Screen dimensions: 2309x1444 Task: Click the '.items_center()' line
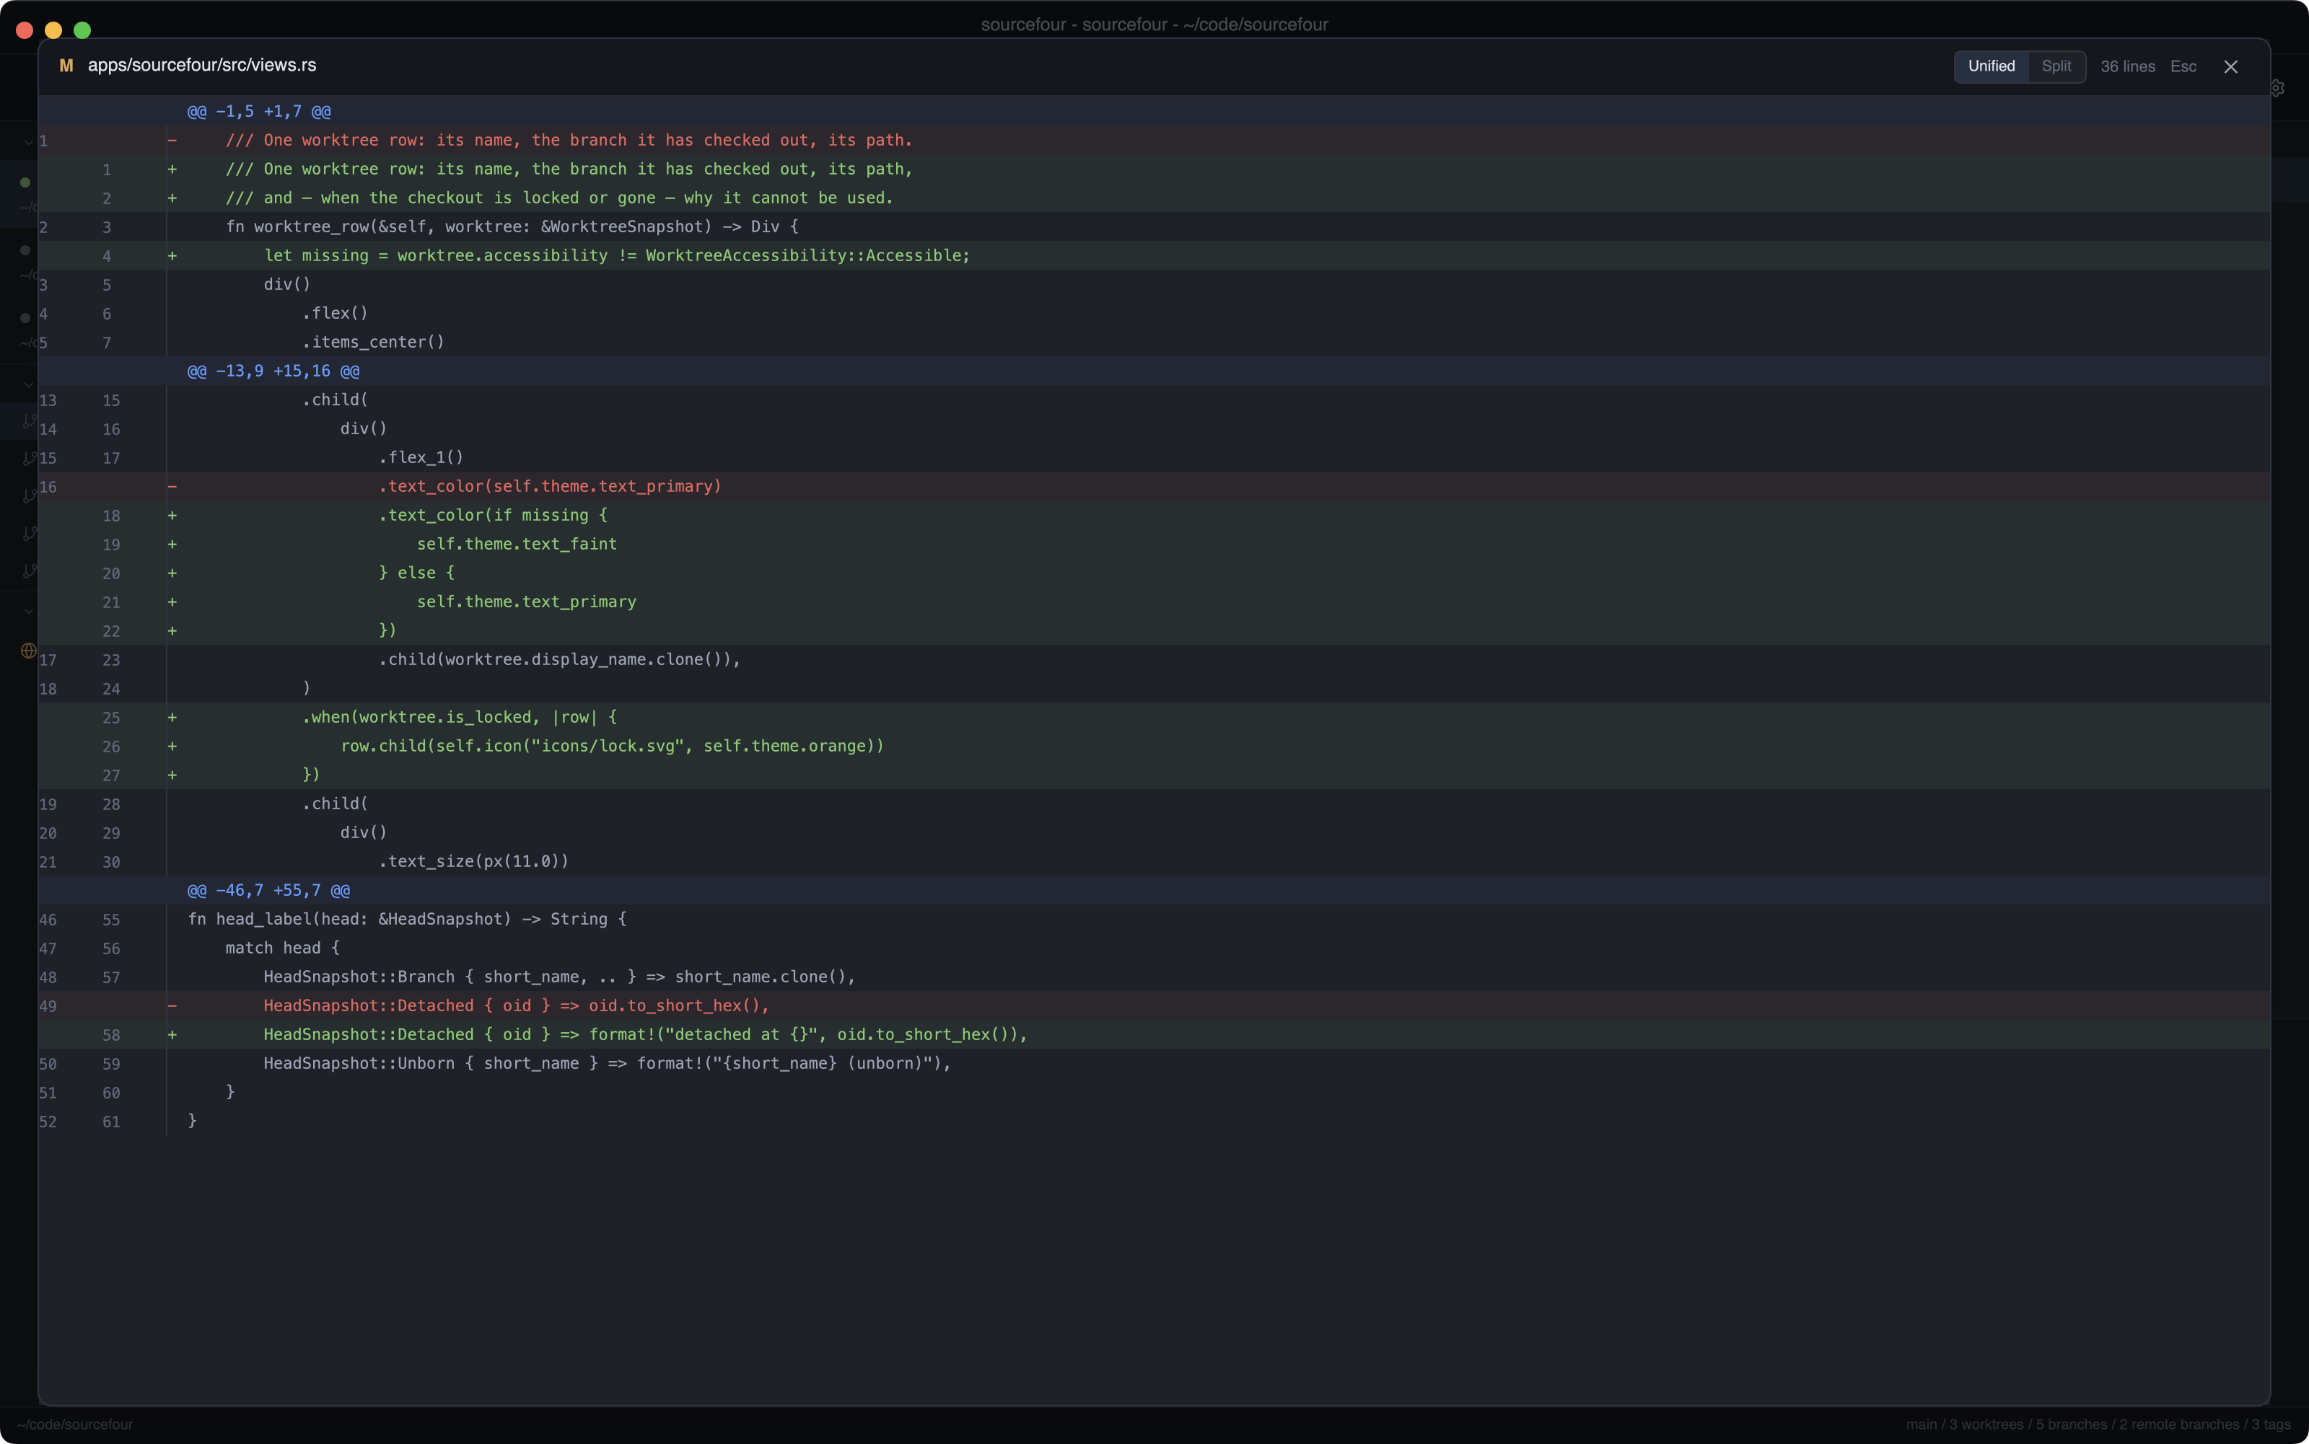[1154, 342]
